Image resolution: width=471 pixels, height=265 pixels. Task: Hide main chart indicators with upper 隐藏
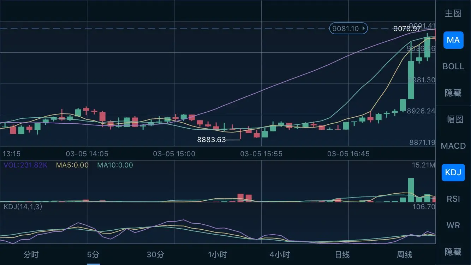[x=453, y=93]
